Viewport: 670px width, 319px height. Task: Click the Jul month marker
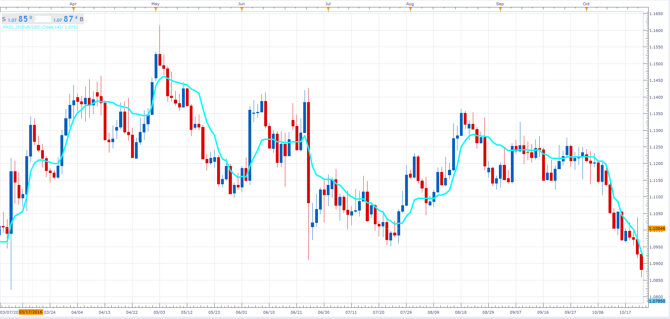pos(328,4)
